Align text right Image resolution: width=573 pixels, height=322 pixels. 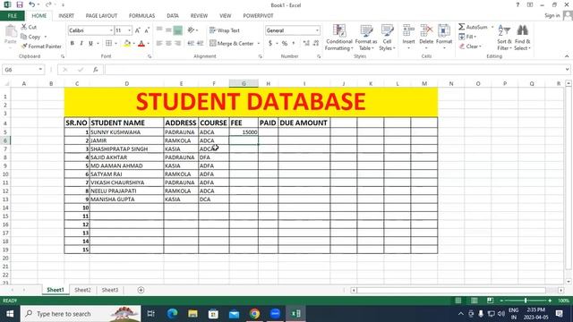coord(178,44)
